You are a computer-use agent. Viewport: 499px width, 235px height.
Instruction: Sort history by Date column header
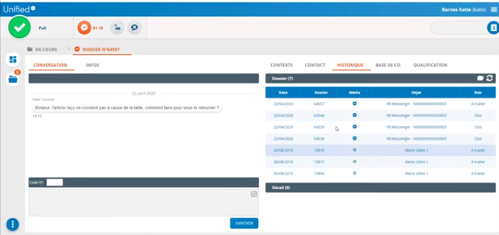click(x=283, y=92)
